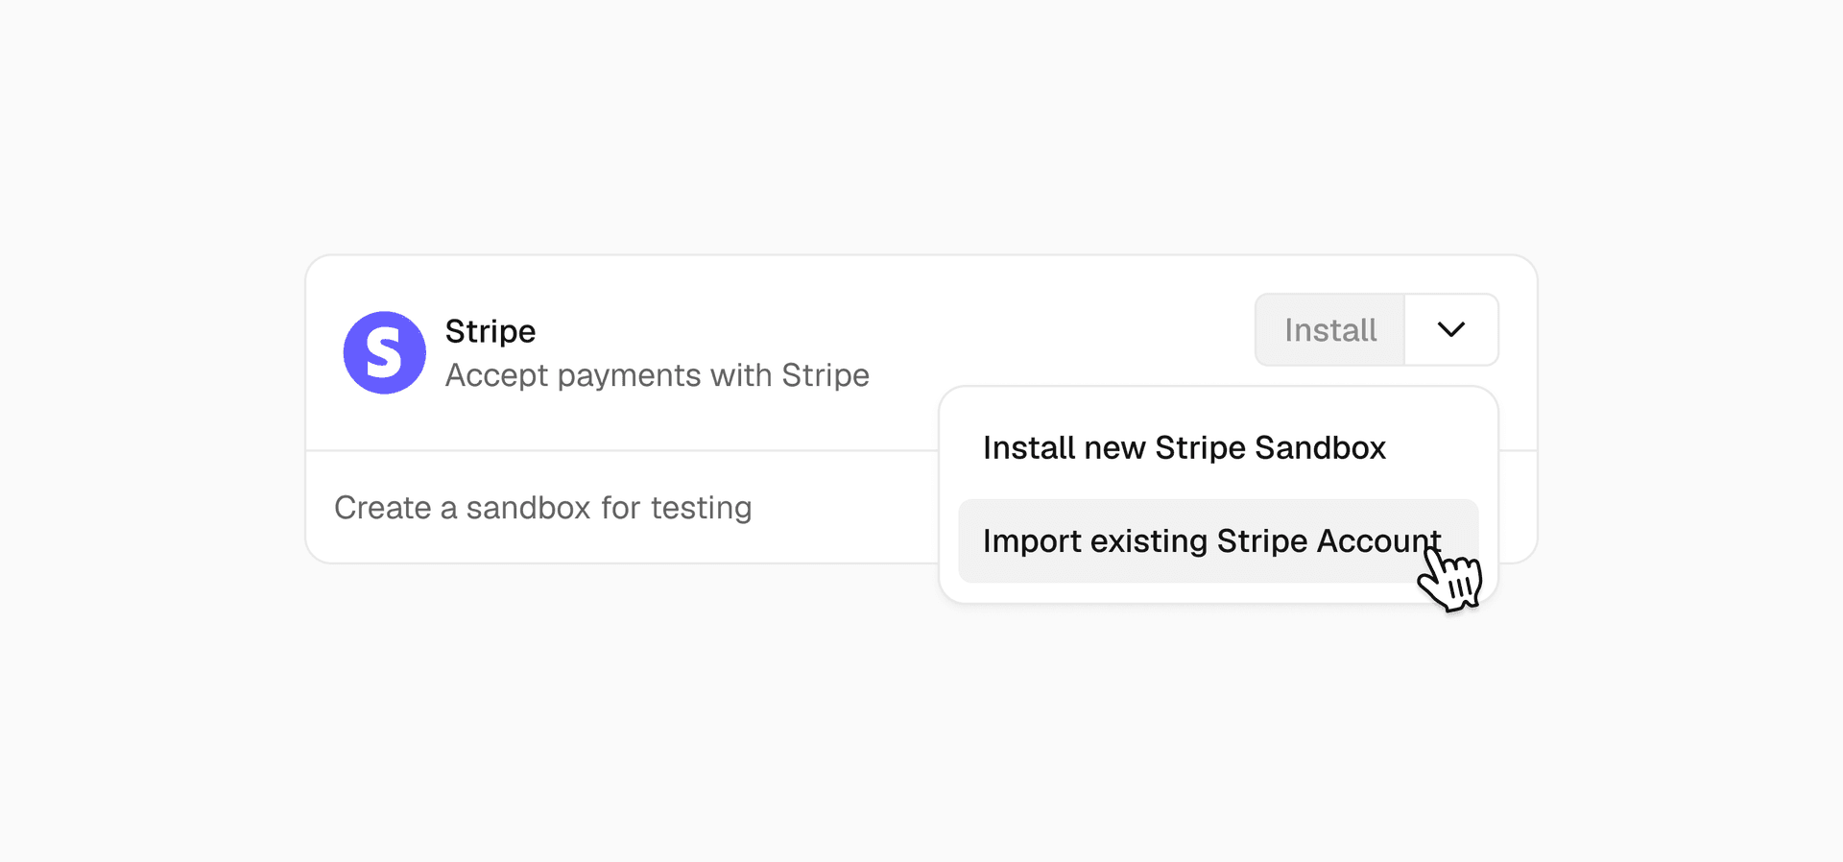Click the gray Install label
The height and width of the screenshot is (862, 1843).
(x=1329, y=330)
